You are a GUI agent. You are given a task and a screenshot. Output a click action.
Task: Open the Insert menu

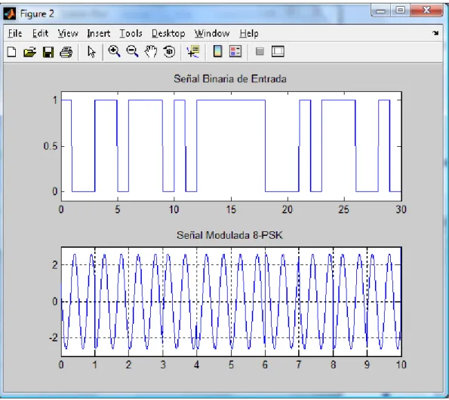coord(99,33)
